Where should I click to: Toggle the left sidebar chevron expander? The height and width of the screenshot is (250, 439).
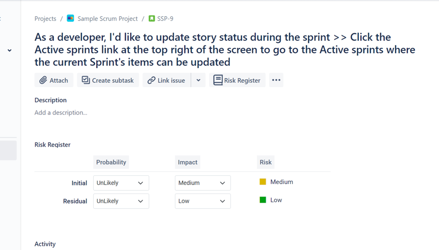10,50
